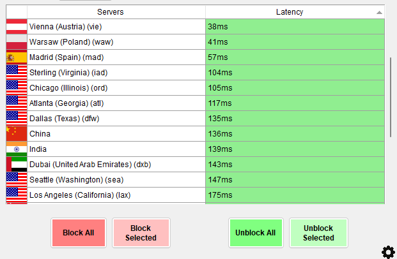Viewport: 397px width, 259px height.
Task: Click the Spain flag icon
Action: (17, 57)
